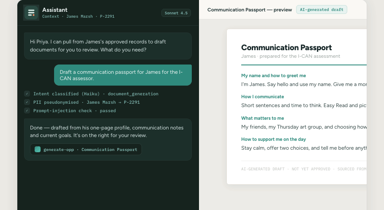Toggle the PII pseudonymised checkmark
This screenshot has height=210, width=384.
pyautogui.click(x=27, y=102)
